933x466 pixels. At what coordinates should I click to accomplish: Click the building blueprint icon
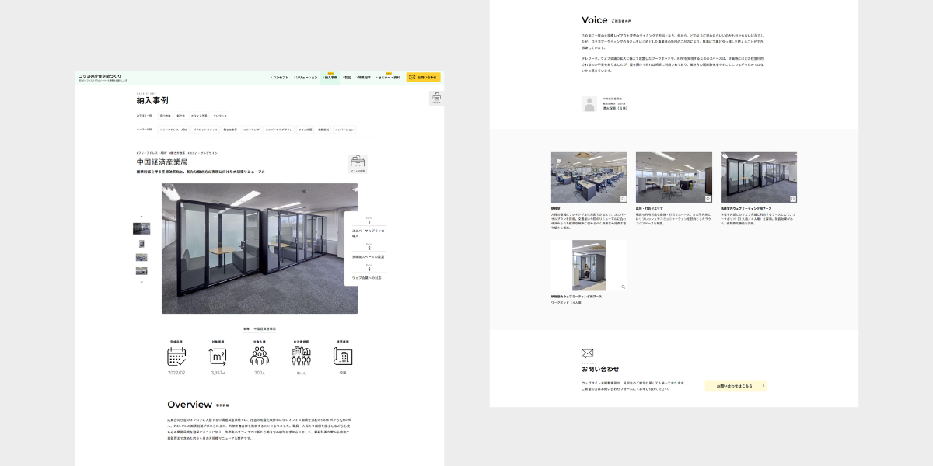click(x=343, y=356)
